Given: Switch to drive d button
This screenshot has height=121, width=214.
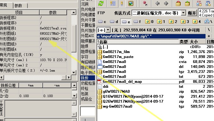Looking at the screenshot, I should click(114, 22).
